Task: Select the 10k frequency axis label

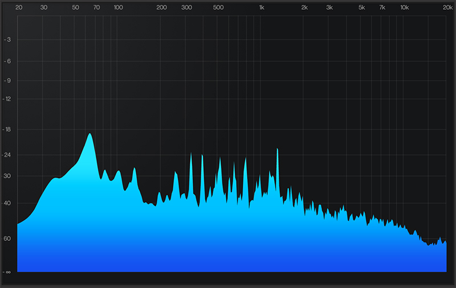Action: pyautogui.click(x=404, y=8)
